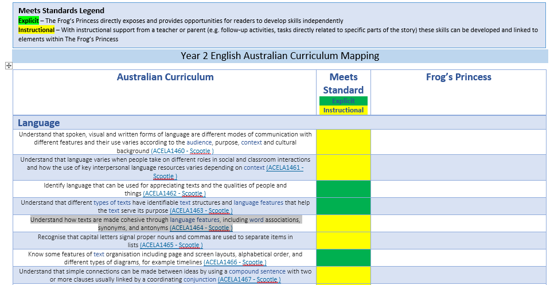The width and height of the screenshot is (558, 285).
Task: Click the 'Australian Curriculum' column header
Action: 165,77
